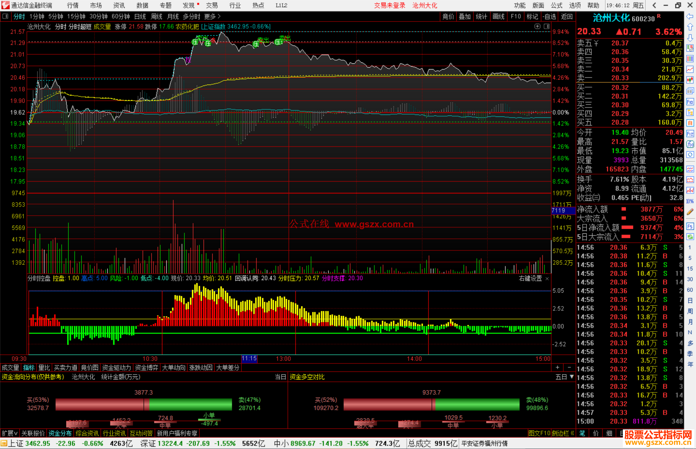Open the 五日 dropdown arrow
696x449 pixels.
(572, 377)
